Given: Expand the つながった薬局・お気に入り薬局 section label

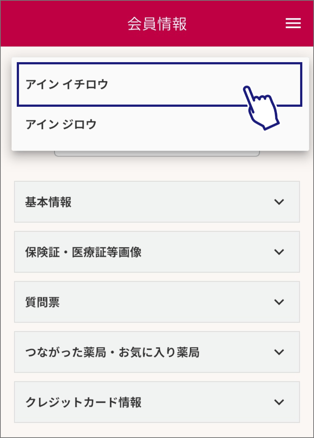Looking at the screenshot, I should tap(112, 352).
